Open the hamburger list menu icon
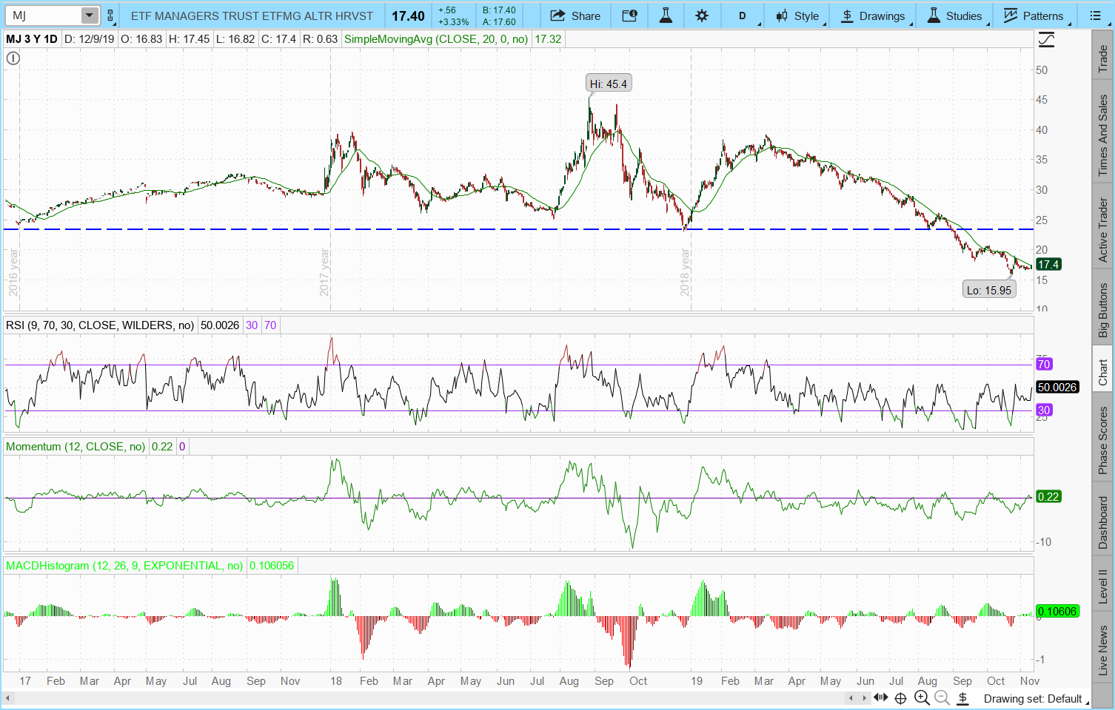 1095,16
